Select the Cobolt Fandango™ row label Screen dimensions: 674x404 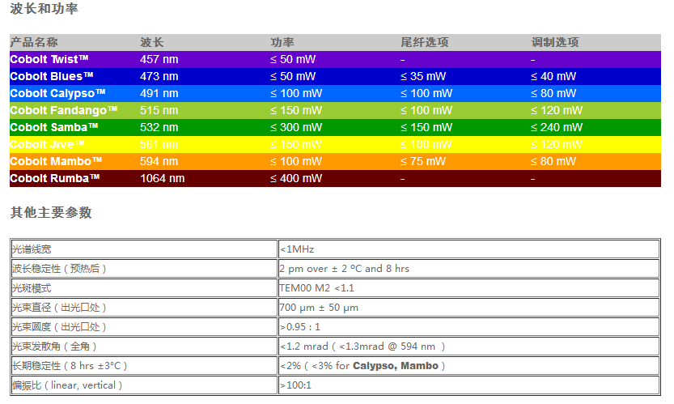[x=64, y=110]
